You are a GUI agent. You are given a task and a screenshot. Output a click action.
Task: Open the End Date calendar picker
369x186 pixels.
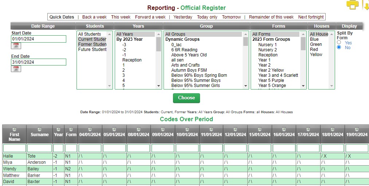[x=16, y=69]
